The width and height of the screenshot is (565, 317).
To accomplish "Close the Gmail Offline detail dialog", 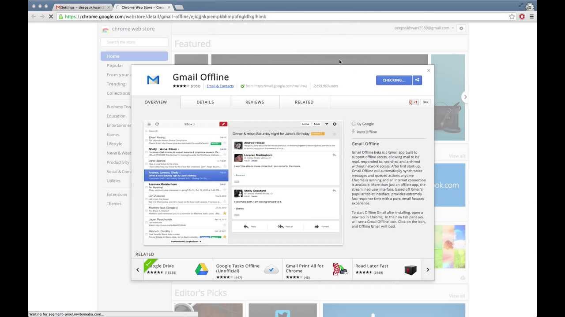I will [428, 70].
